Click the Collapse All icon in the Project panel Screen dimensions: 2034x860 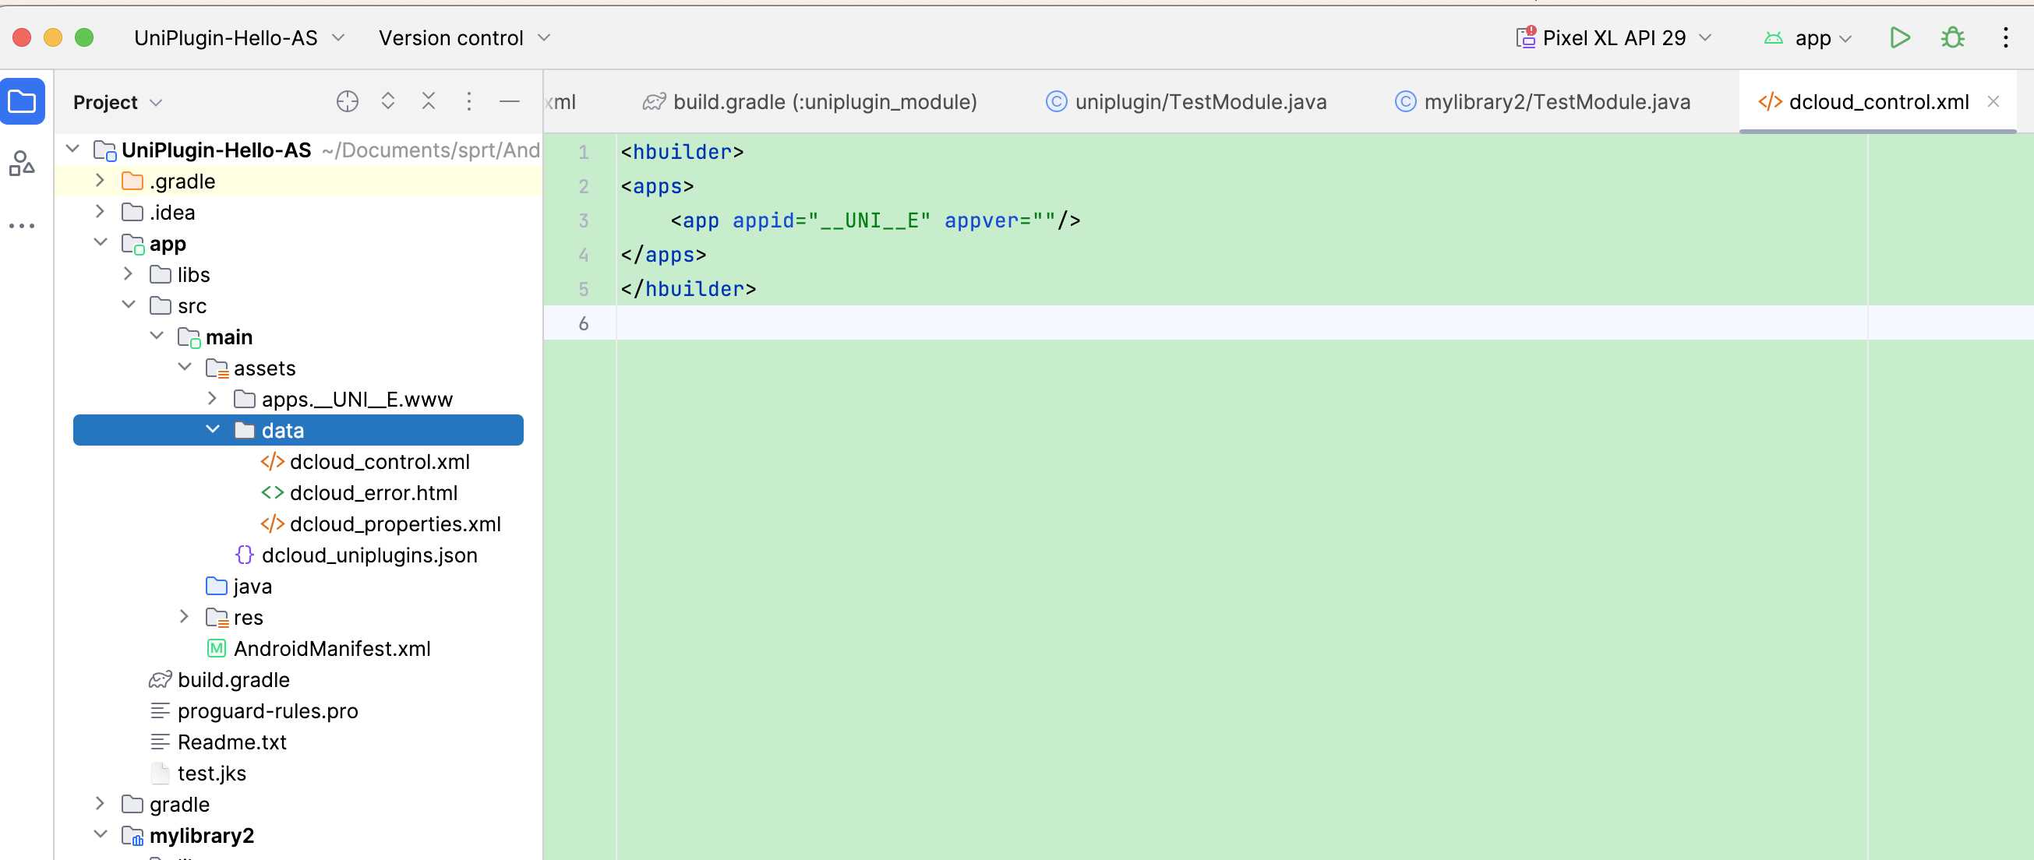tap(429, 102)
